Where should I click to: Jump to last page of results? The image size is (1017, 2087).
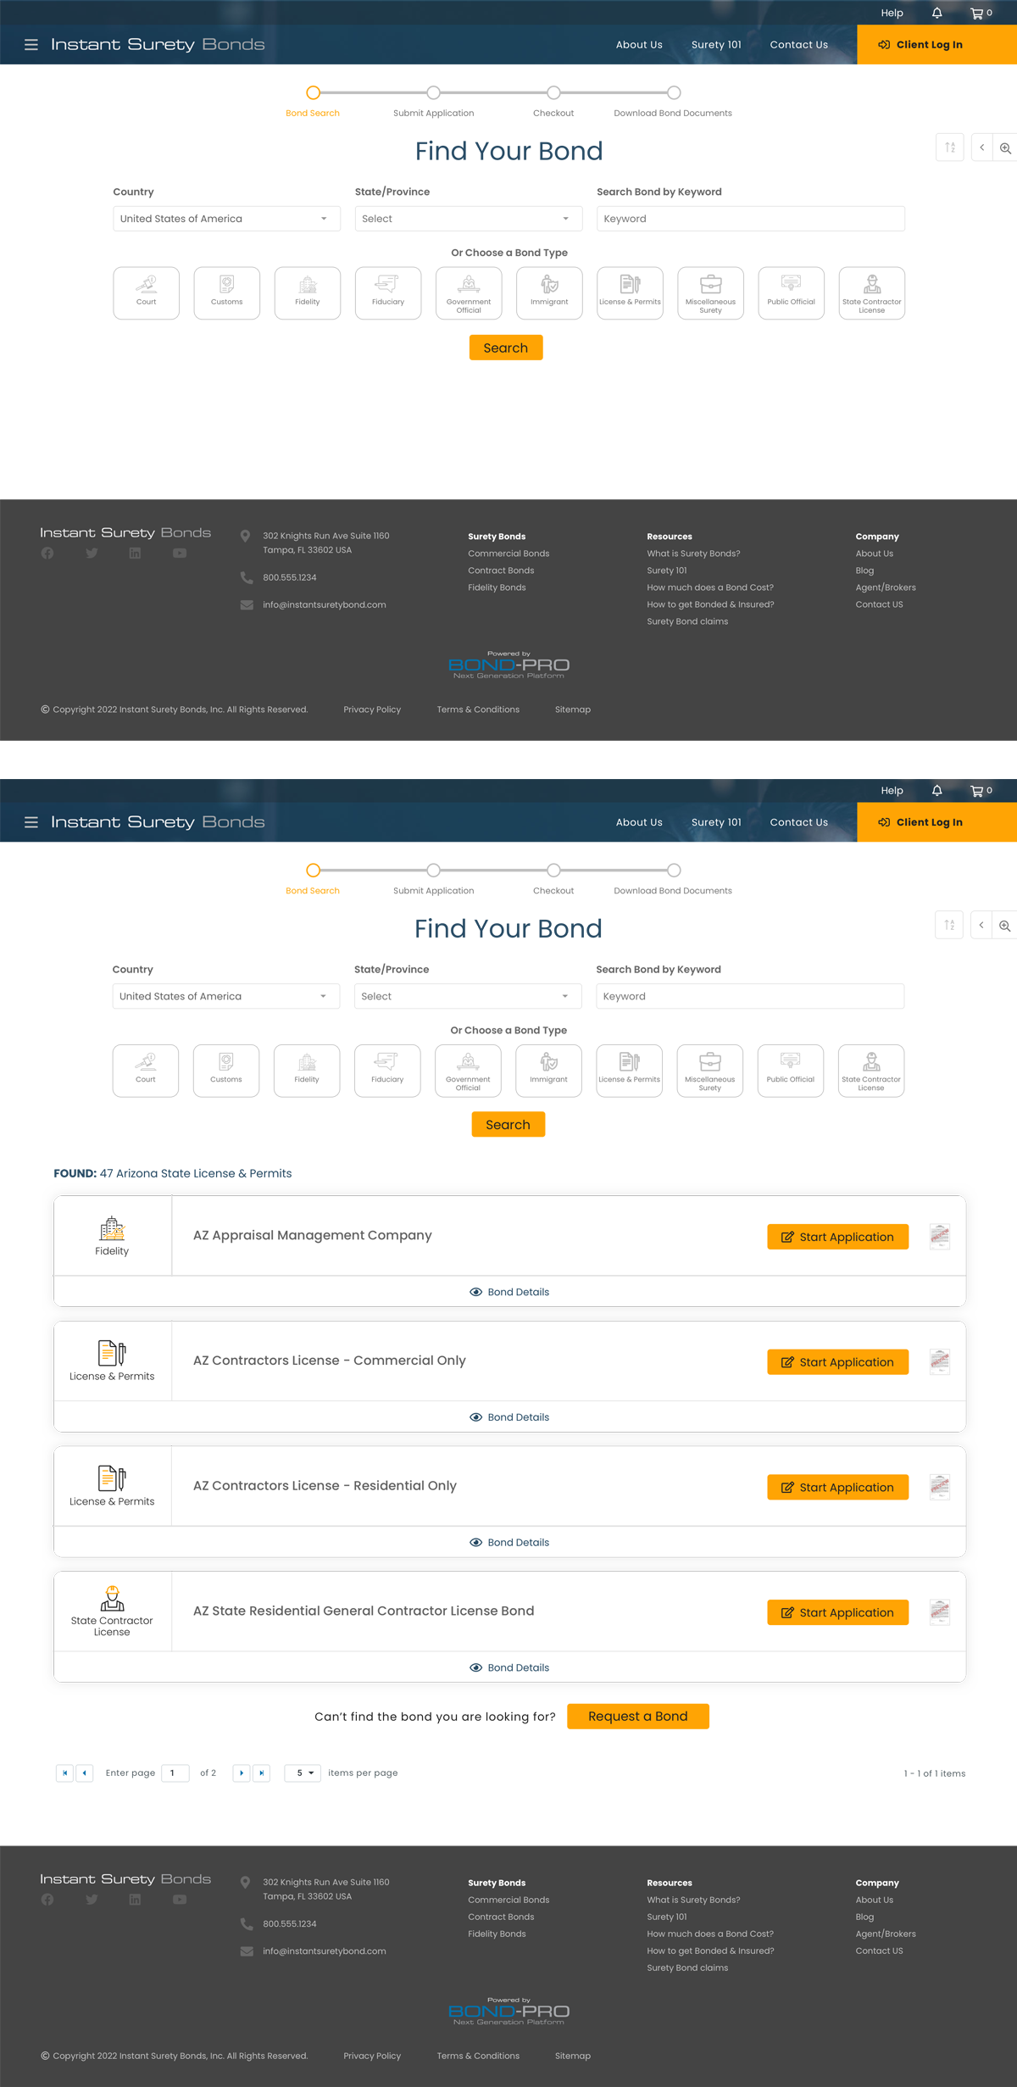pos(262,1773)
